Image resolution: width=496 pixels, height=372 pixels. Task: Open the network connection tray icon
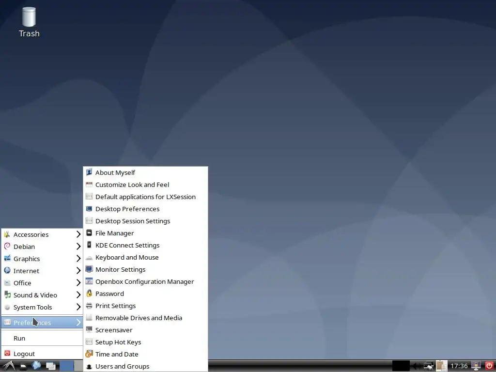pyautogui.click(x=429, y=366)
